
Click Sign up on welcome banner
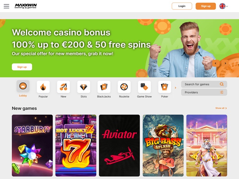click(22, 67)
